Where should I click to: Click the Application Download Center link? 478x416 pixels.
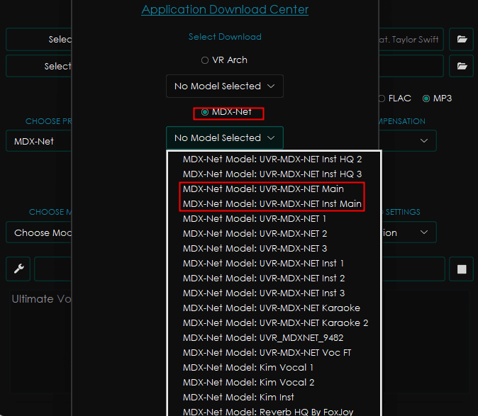point(225,10)
